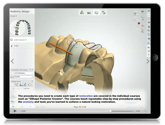Select the highlighted sculpt knife design tool
This screenshot has width=165, height=125.
point(25,84)
